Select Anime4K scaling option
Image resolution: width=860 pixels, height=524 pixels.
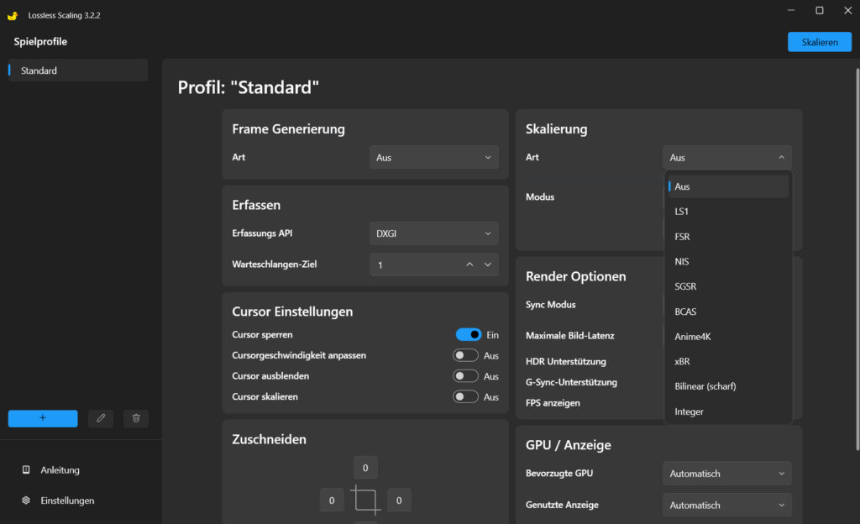tap(728, 337)
